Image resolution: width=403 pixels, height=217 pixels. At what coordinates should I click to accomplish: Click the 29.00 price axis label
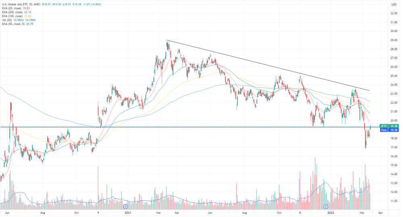pos(394,40)
